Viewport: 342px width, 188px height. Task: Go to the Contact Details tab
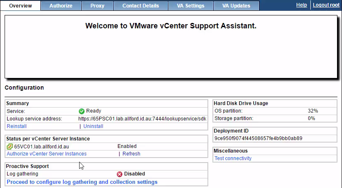[141, 6]
